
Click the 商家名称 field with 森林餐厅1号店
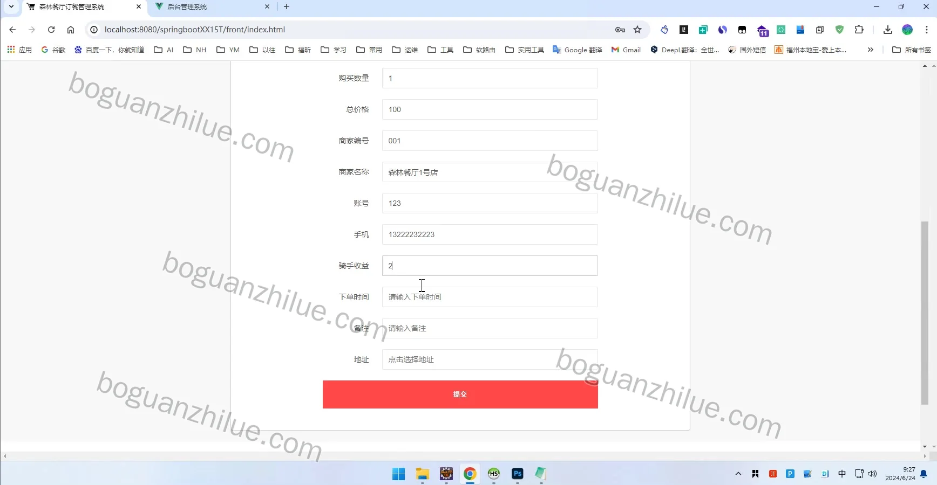[490, 172]
